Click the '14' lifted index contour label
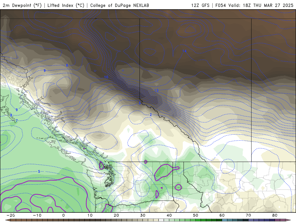The height and width of the screenshot is (222, 296). pos(184,51)
